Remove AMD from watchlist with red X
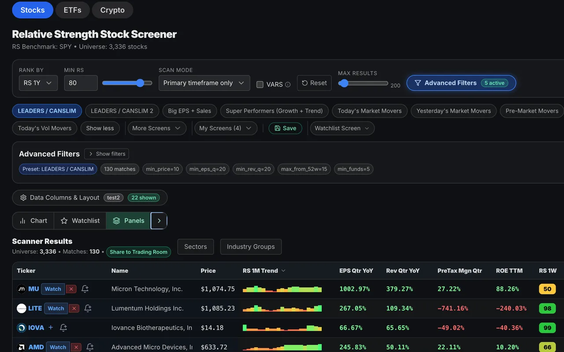The width and height of the screenshot is (564, 352). pos(76,347)
